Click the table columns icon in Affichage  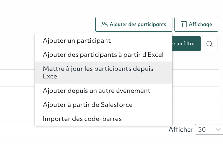tap(184, 24)
